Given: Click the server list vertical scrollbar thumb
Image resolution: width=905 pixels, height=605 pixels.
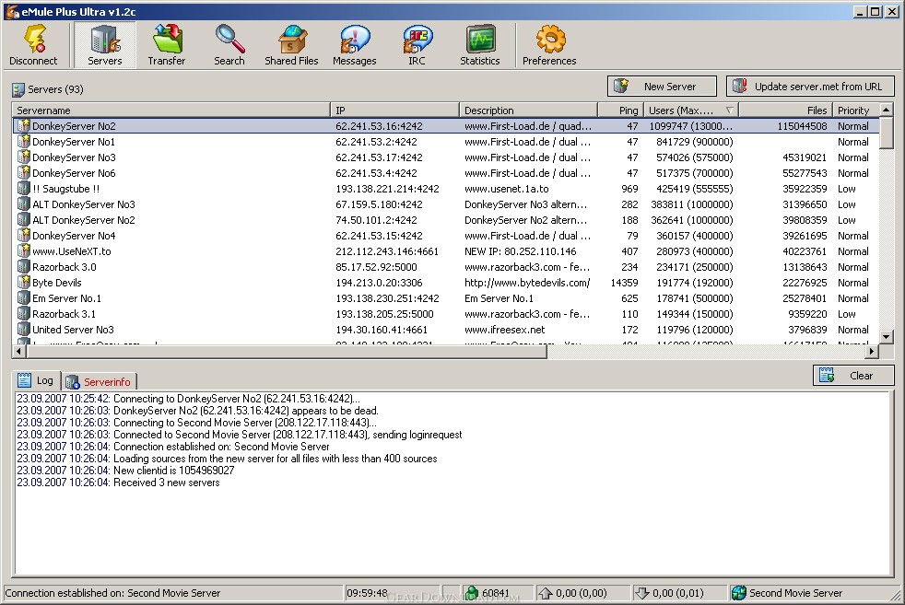Looking at the screenshot, I should click(886, 132).
